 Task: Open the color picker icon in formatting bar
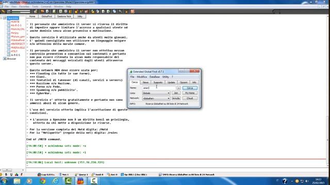click(x=16, y=175)
